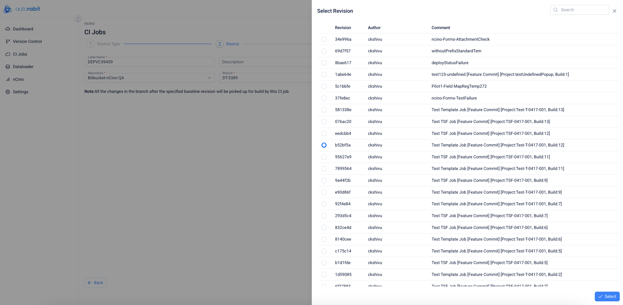Go to step 2 Source
Screen dimensions: 623x305
point(227,44)
